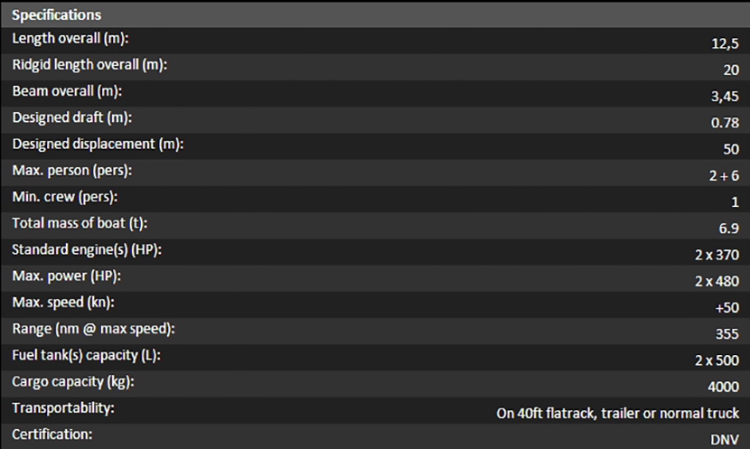This screenshot has width=750, height=449.
Task: Select the Max. person (pers) label
Action: (70, 170)
